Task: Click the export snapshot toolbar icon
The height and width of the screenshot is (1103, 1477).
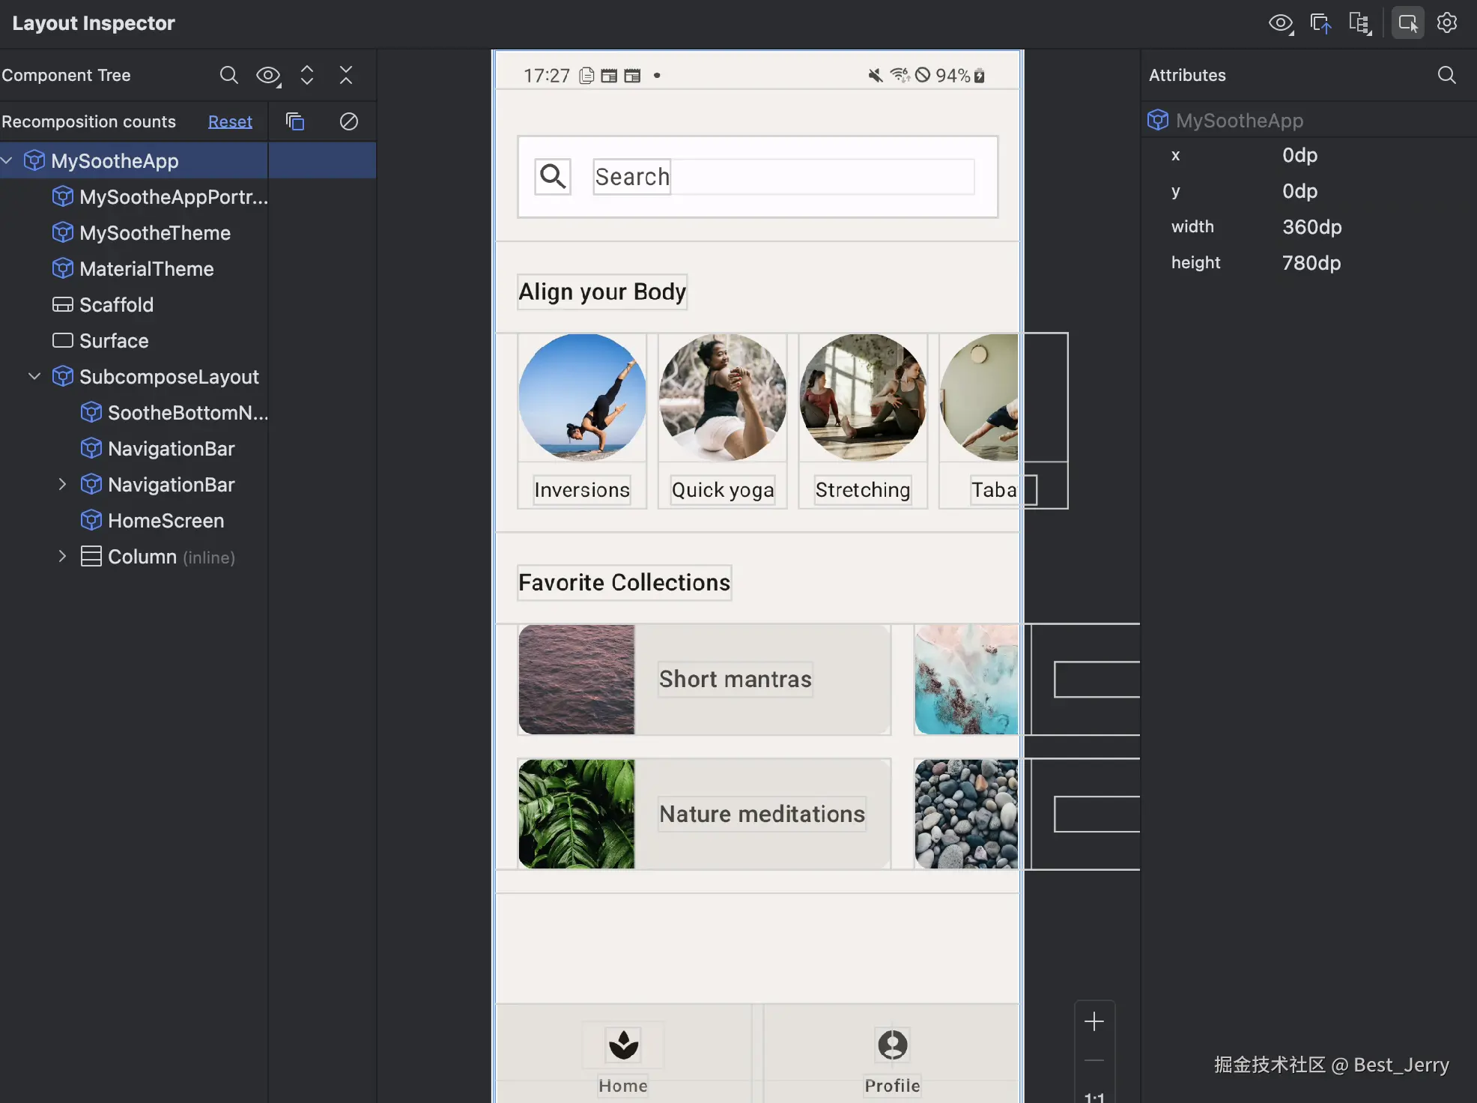Action: point(1320,23)
